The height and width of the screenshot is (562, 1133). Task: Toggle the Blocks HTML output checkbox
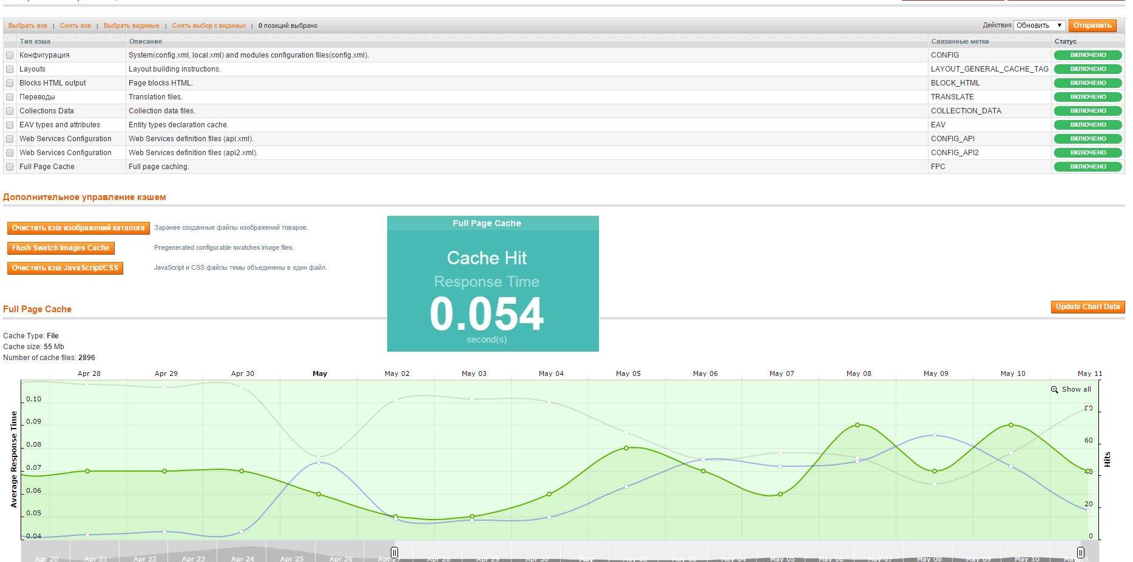(x=10, y=83)
